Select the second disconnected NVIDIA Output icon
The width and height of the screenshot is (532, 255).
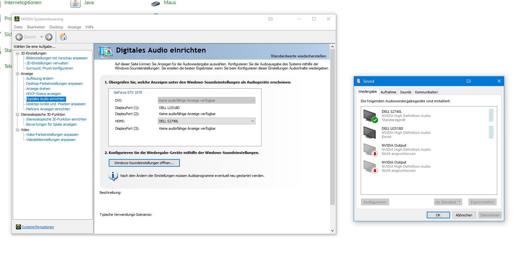click(370, 167)
